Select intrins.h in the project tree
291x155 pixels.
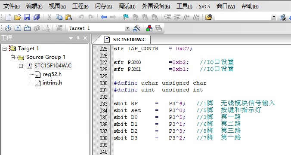click(52, 83)
